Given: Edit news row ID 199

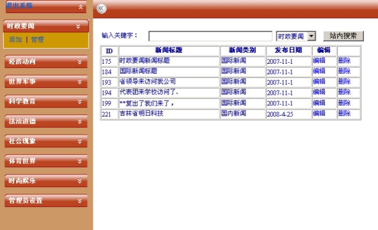Looking at the screenshot, I should 319,103.
